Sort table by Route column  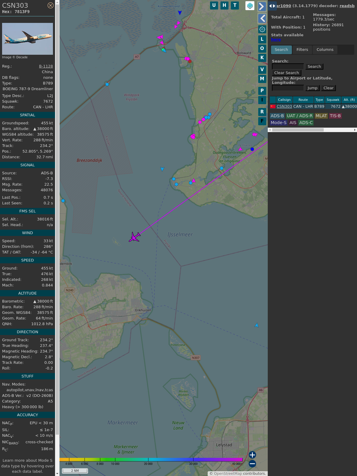[x=303, y=100]
